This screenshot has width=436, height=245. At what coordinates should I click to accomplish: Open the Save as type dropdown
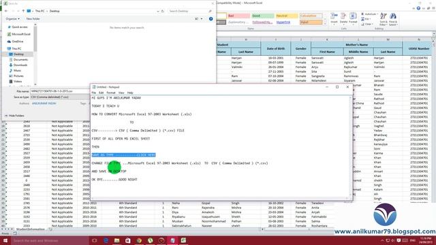tap(60, 97)
